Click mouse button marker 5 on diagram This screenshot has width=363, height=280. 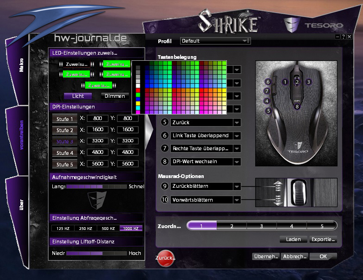coord(269,111)
